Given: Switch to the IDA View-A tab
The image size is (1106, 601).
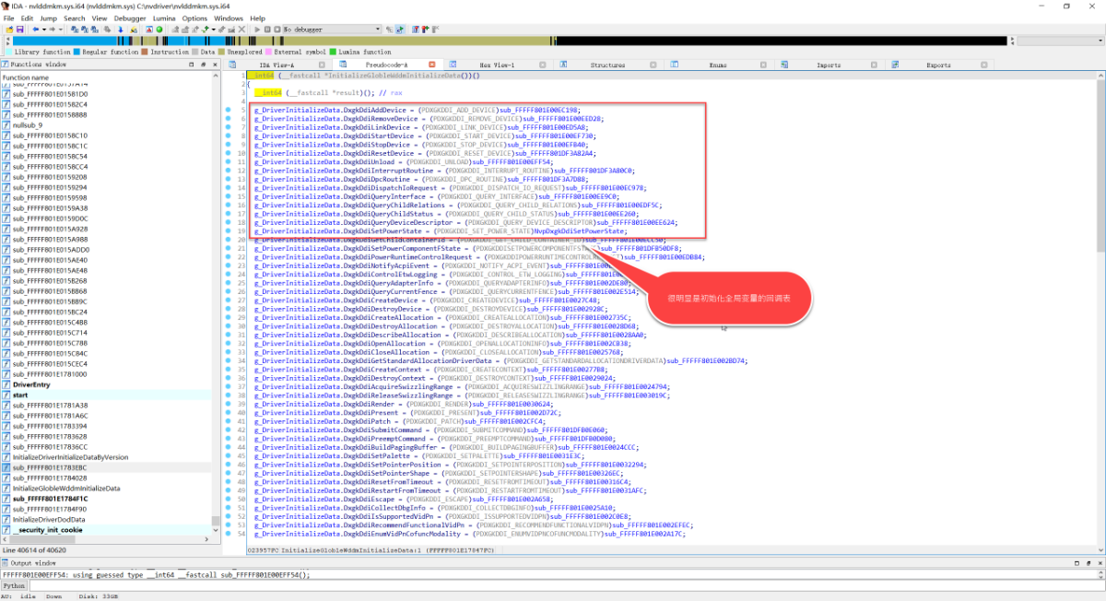Looking at the screenshot, I should tap(276, 65).
